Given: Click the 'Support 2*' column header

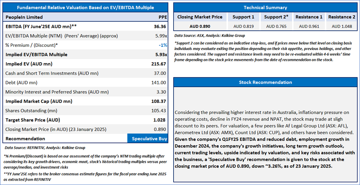Looking at the screenshot, I should click(276, 17).
